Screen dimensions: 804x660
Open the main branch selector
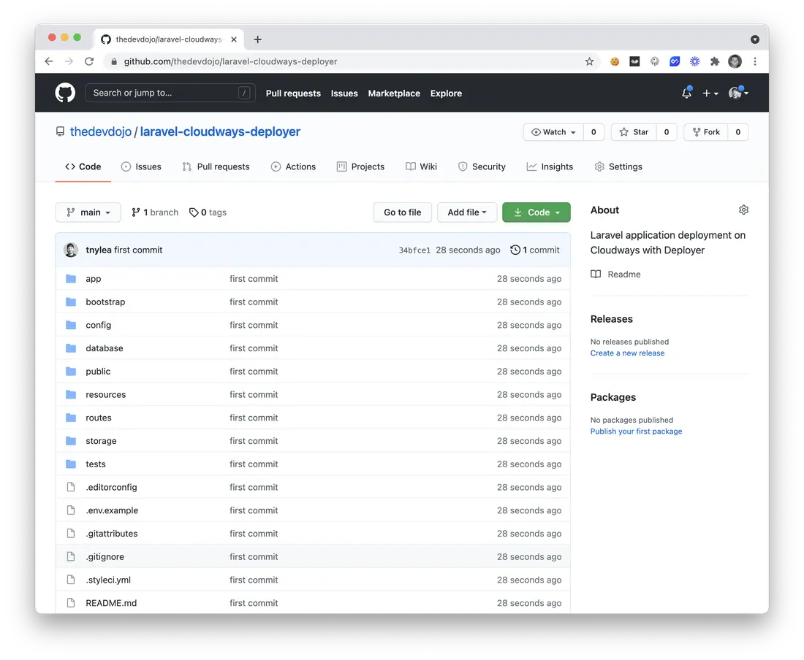(88, 212)
